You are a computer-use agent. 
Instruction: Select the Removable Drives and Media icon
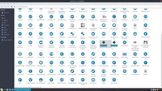click(x=146, y=42)
